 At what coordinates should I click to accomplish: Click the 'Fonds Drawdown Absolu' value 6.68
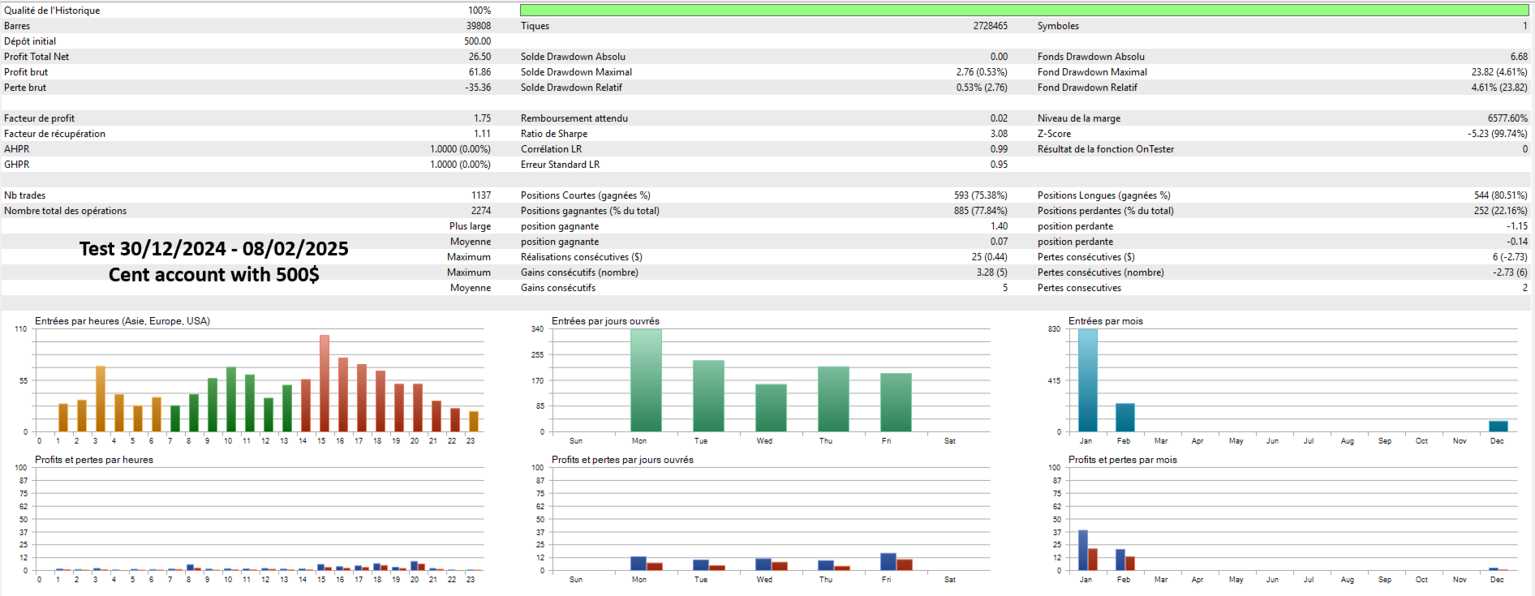click(1519, 57)
